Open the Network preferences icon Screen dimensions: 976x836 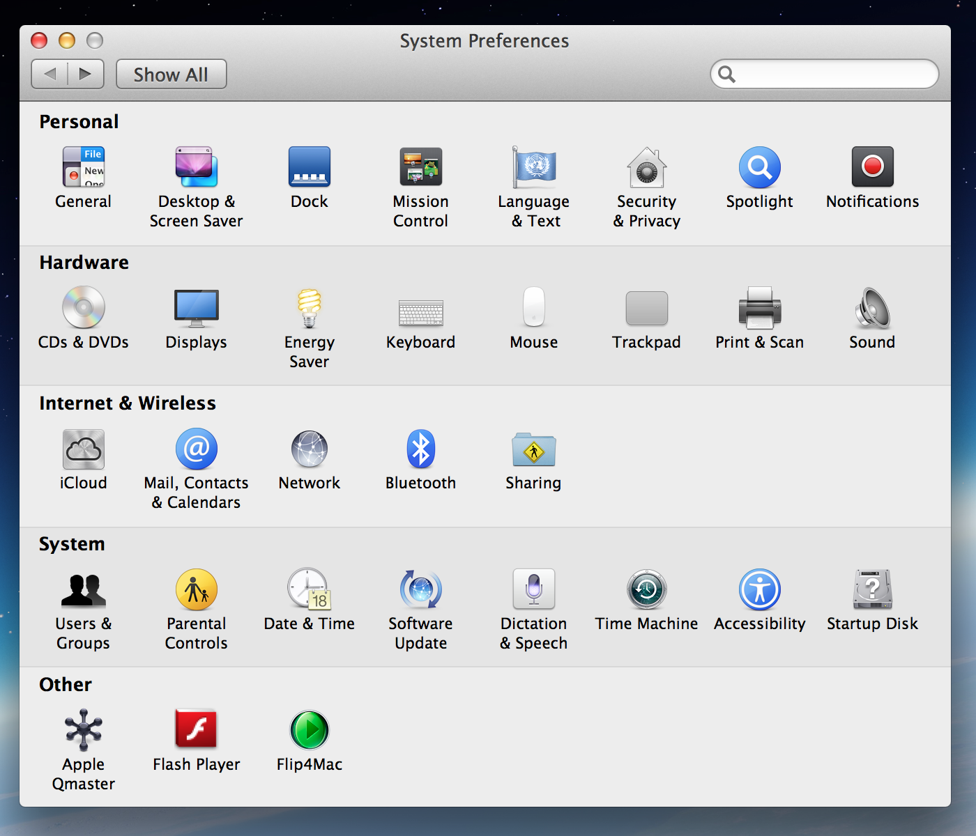[310, 449]
